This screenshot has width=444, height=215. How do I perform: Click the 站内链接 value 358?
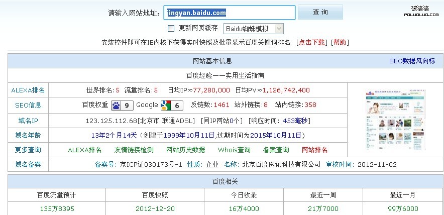pos(310,105)
